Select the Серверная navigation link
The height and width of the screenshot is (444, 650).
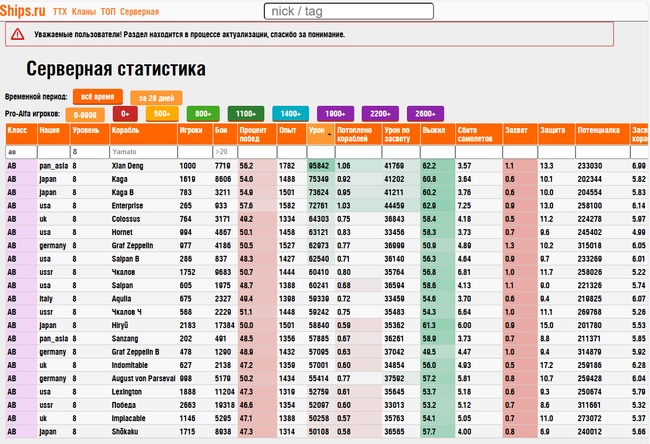coord(139,12)
